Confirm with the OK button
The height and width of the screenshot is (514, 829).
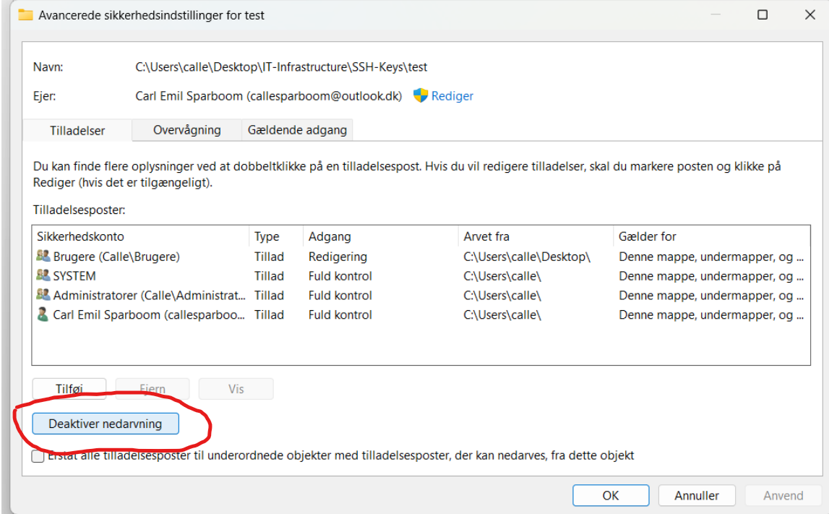pyautogui.click(x=610, y=495)
